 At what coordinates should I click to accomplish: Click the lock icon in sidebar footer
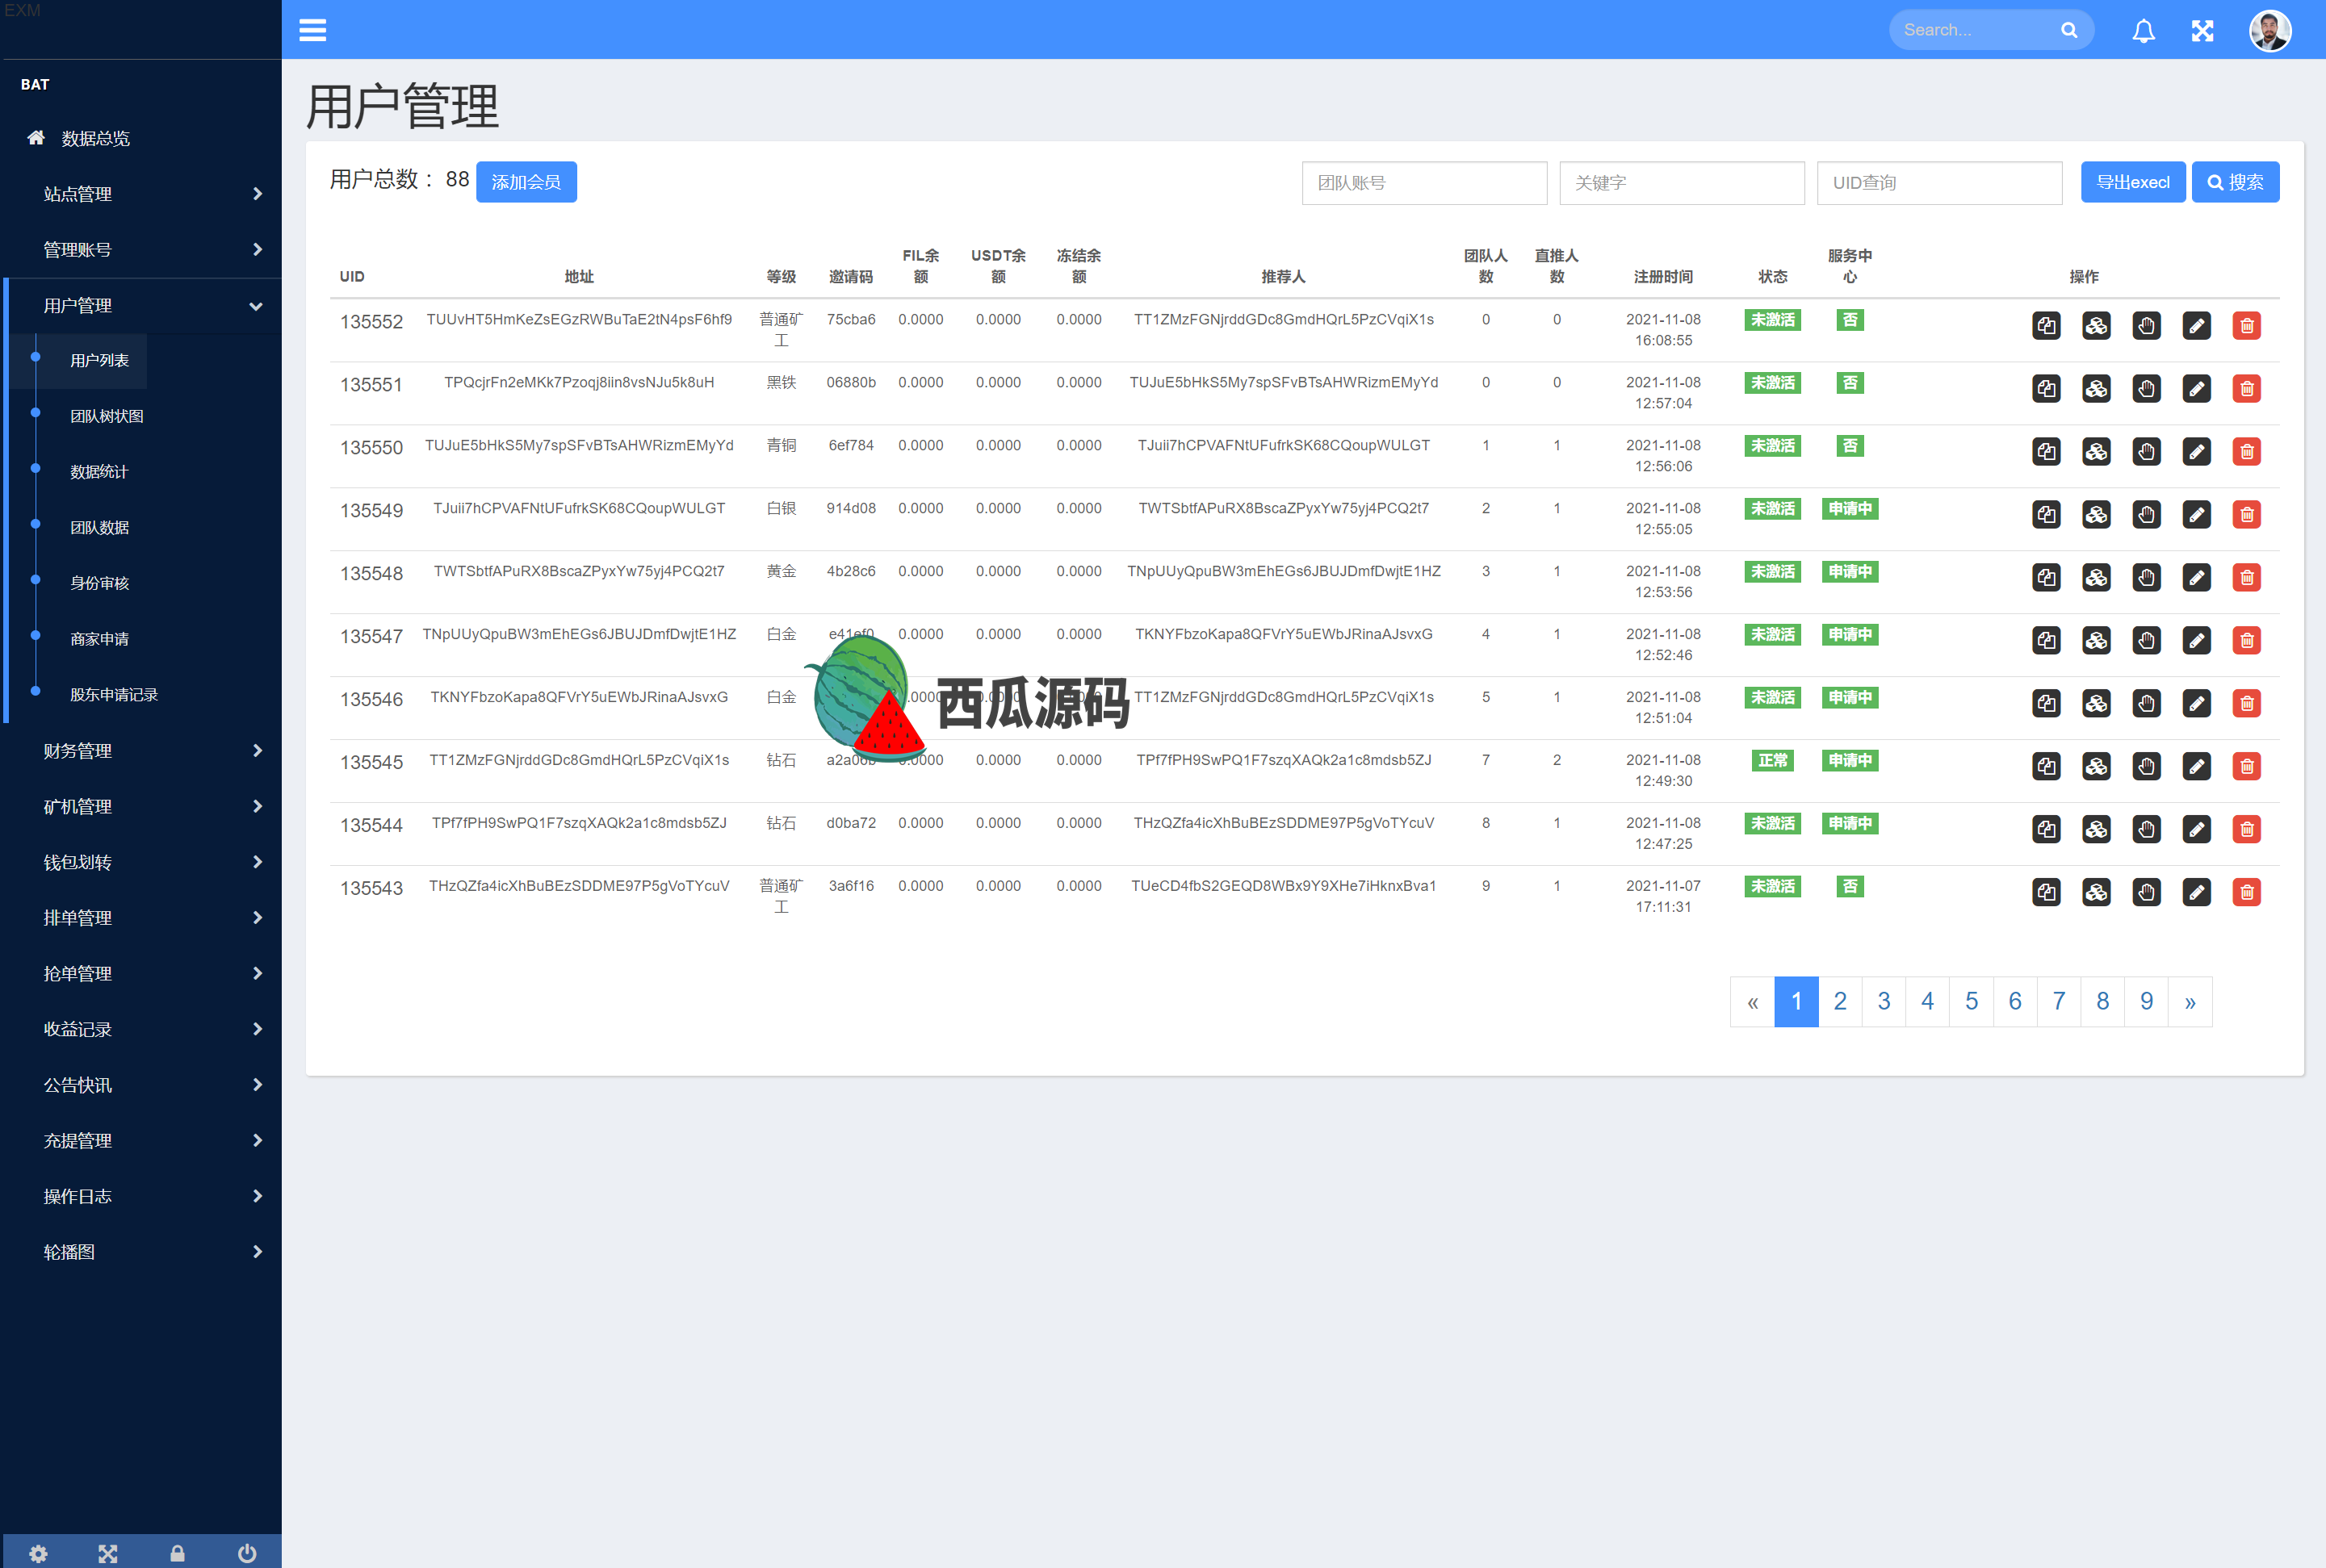tap(177, 1553)
